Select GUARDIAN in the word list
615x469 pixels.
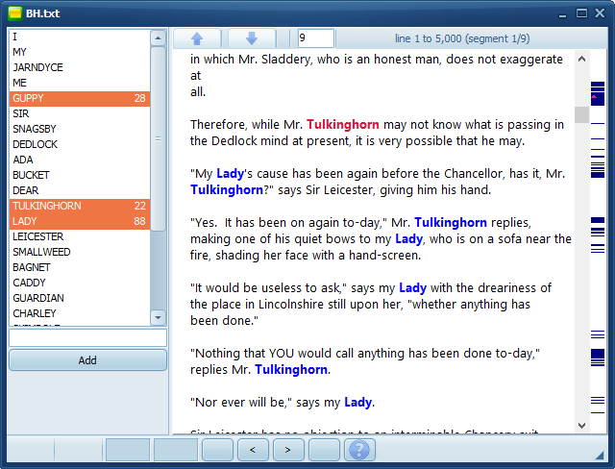(x=80, y=298)
